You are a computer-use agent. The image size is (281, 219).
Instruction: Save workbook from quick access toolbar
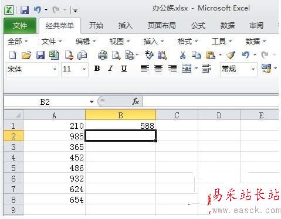pos(25,9)
